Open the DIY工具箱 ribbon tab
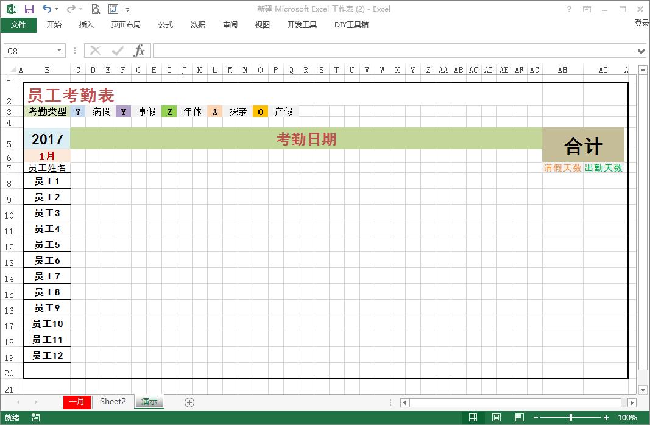 point(351,25)
